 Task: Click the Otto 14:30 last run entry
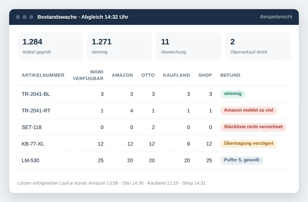(x=133, y=183)
